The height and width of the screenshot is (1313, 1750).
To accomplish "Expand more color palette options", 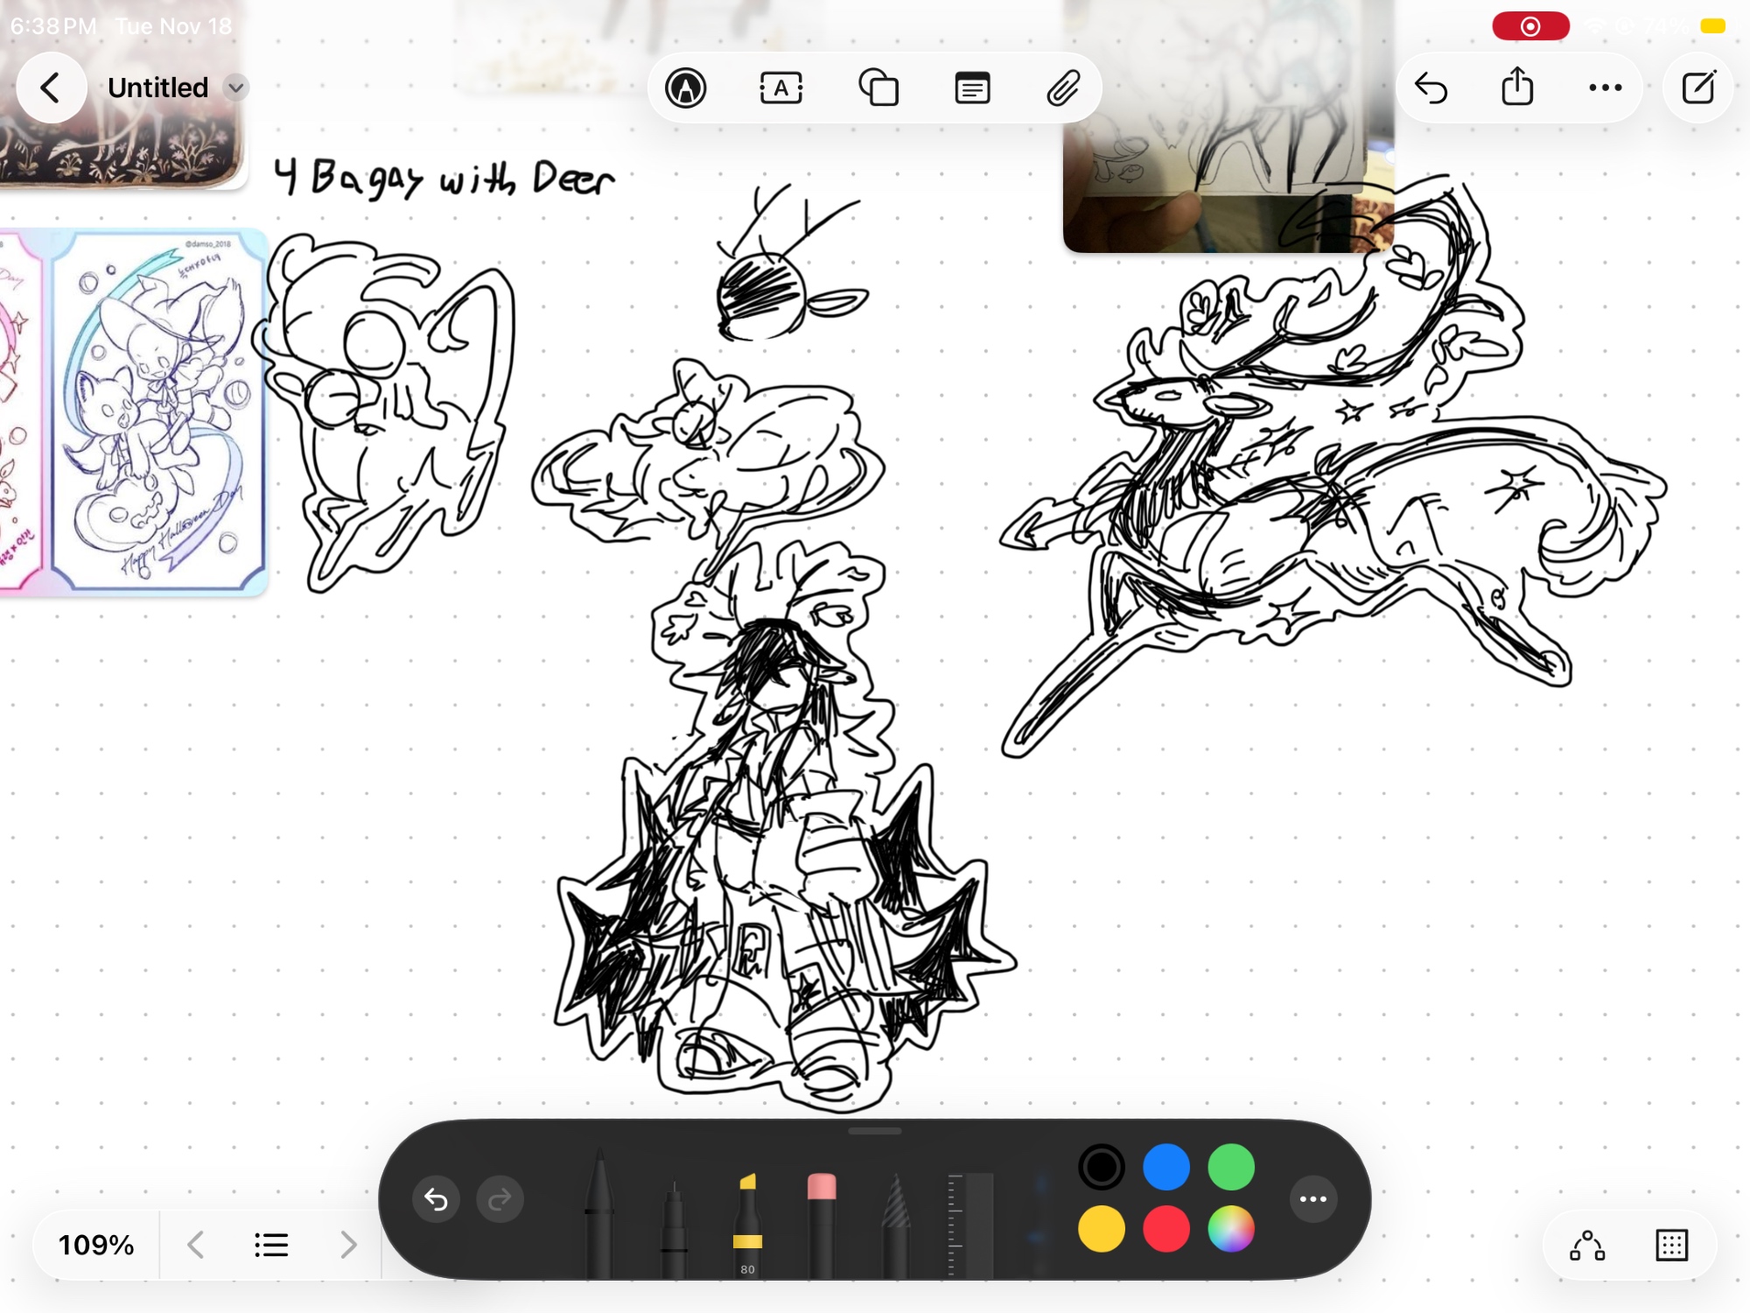I will click(1312, 1199).
